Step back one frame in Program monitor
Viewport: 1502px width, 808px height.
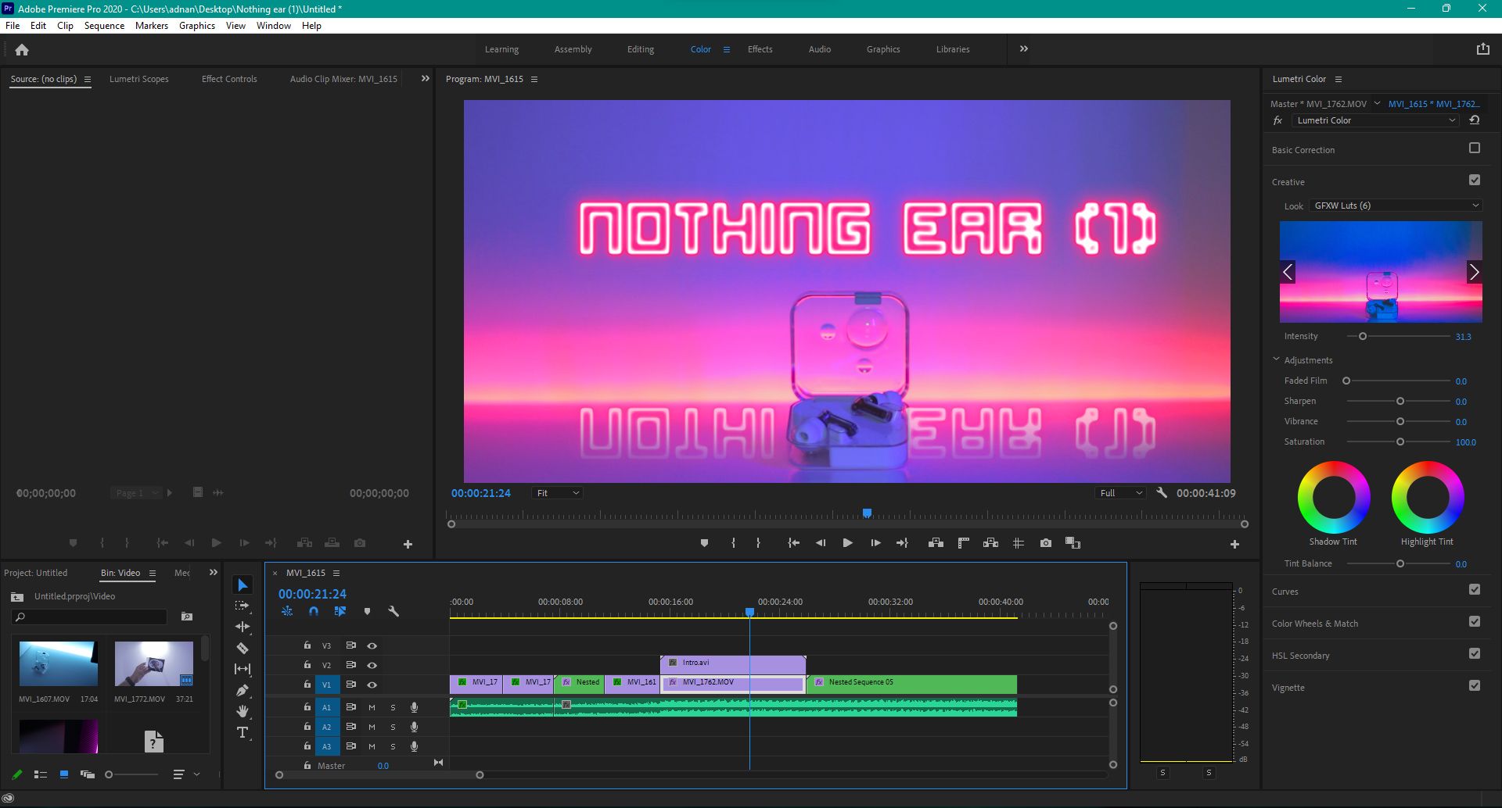(821, 543)
